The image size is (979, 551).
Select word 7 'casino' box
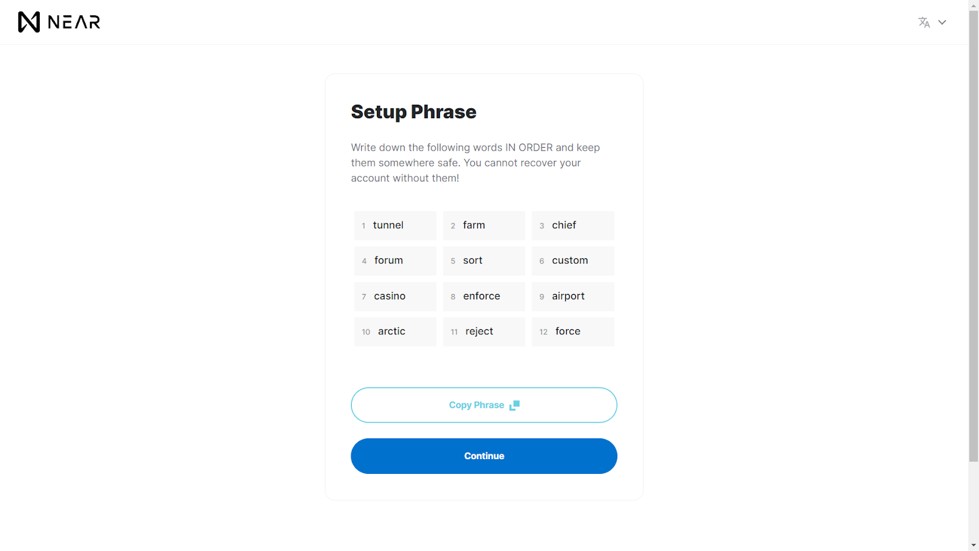[395, 296]
